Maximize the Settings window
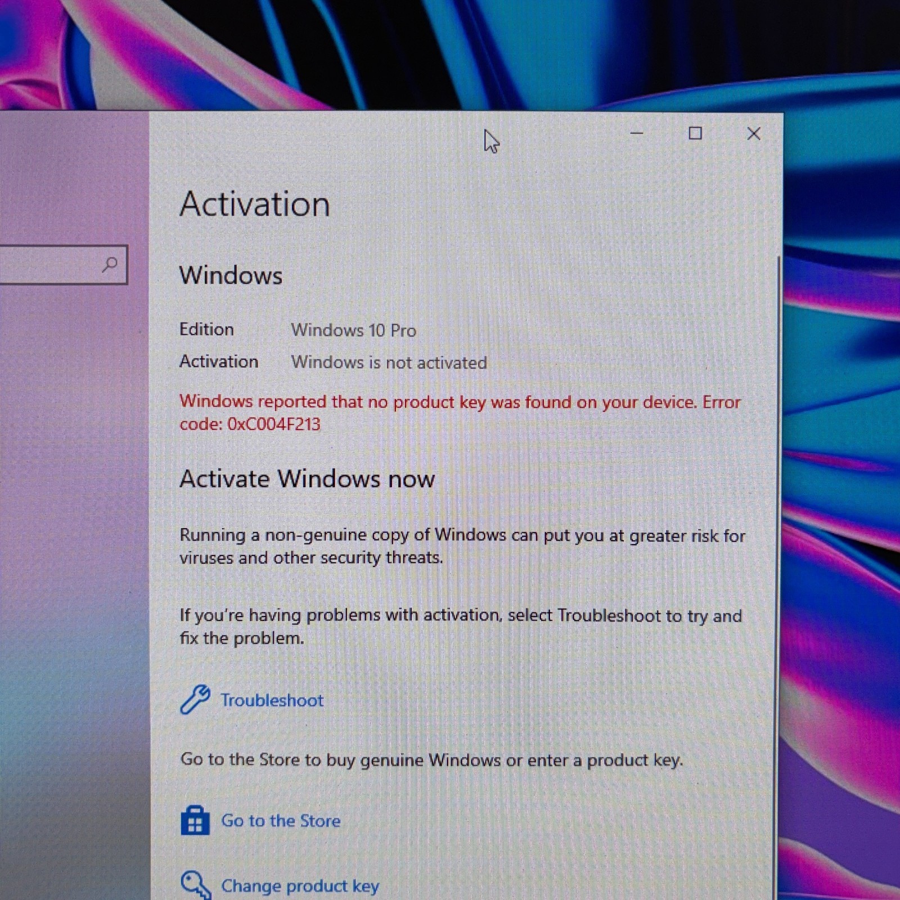 coord(695,133)
